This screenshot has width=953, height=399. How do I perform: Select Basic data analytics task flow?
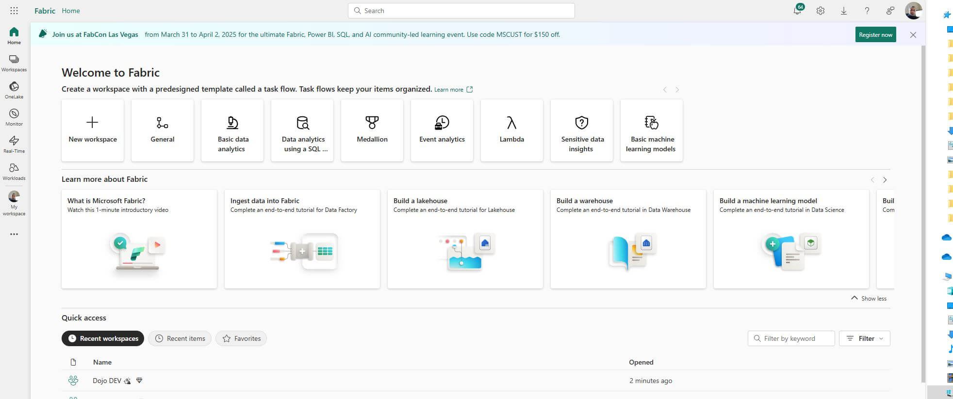click(232, 130)
